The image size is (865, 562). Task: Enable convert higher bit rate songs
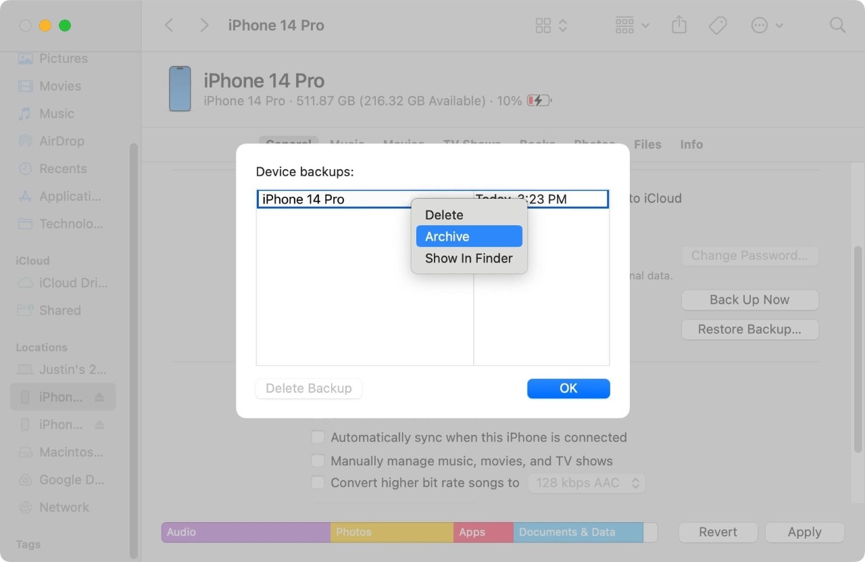click(318, 482)
